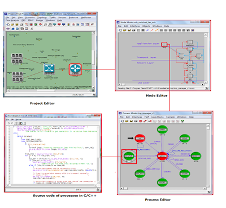Open the Protocols menu in Project Editor
226x208 pixels.
coord(73,18)
